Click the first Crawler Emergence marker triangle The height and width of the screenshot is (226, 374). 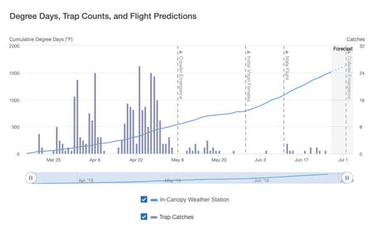coord(181,52)
